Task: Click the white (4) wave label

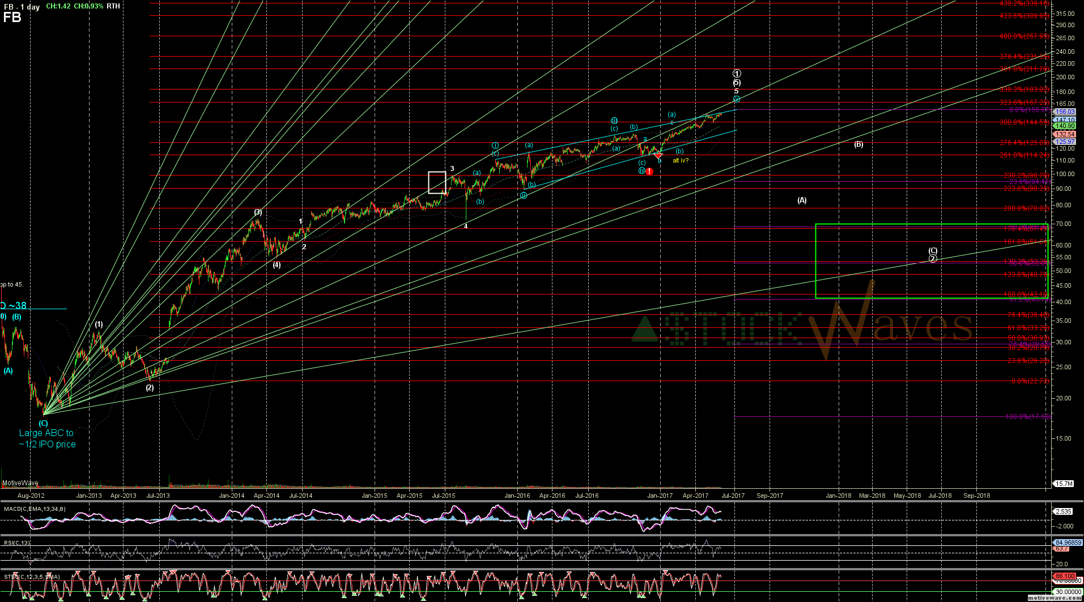Action: (x=277, y=264)
